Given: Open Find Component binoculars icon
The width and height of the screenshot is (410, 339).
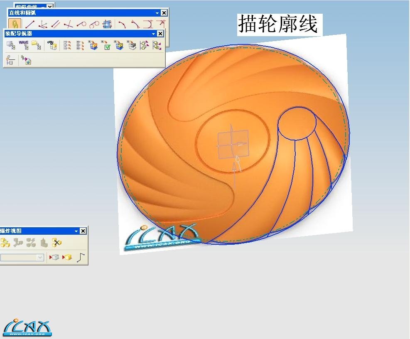Looking at the screenshot, I should pyautogui.click(x=52, y=45).
